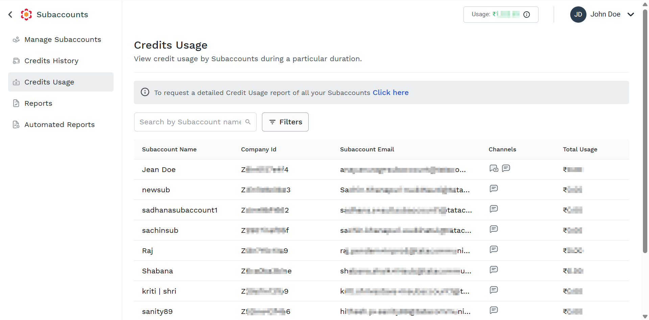The height and width of the screenshot is (320, 649).
Task: Click Shabana's channel icon
Action: [494, 270]
